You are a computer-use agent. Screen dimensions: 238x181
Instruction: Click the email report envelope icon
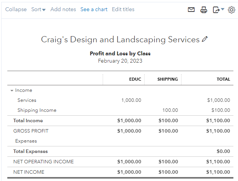191,10
